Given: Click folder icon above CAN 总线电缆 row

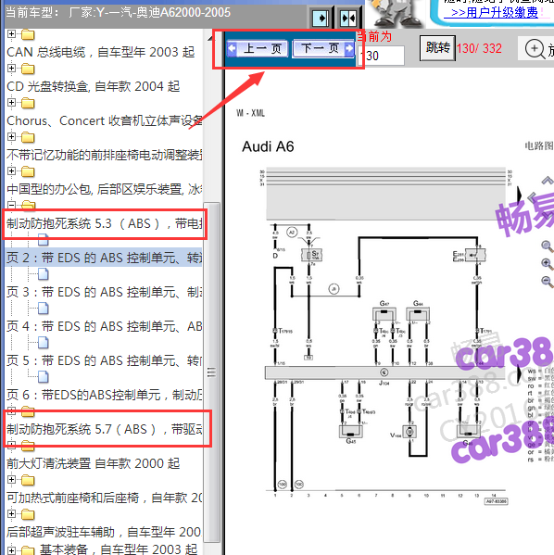Looking at the screenshot, I should coord(28,34).
